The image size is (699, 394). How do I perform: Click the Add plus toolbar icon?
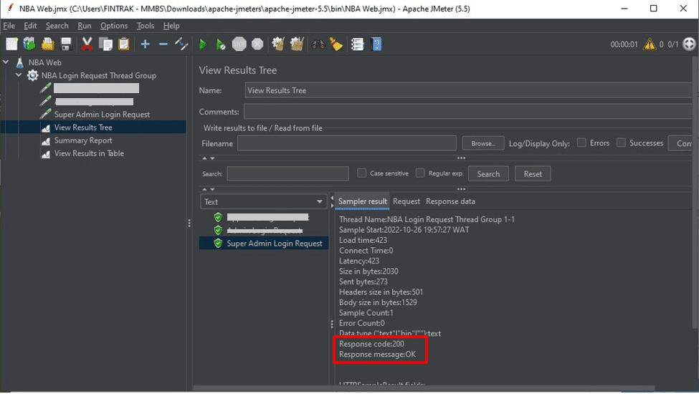point(145,44)
